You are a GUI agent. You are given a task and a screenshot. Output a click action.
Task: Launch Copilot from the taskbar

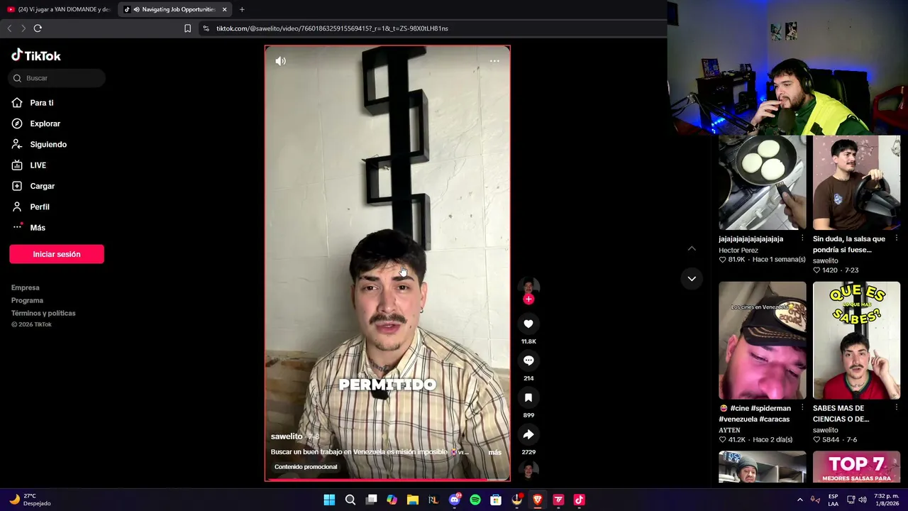click(x=392, y=500)
